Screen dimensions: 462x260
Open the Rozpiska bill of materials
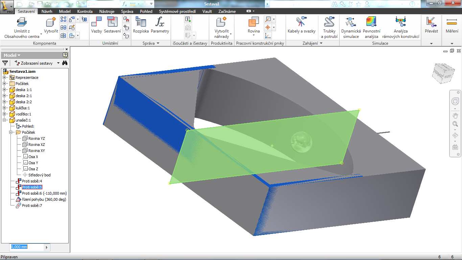pos(141,25)
